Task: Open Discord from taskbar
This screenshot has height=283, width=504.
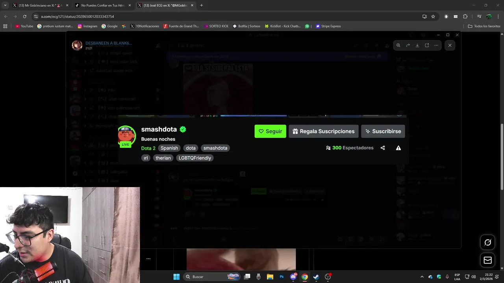Action: [293, 277]
